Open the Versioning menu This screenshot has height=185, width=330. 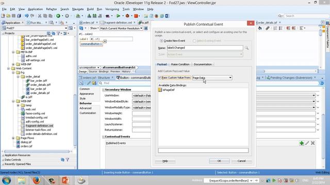click(112, 9)
